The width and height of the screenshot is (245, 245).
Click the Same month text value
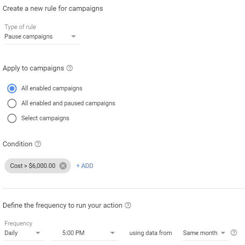(x=200, y=233)
